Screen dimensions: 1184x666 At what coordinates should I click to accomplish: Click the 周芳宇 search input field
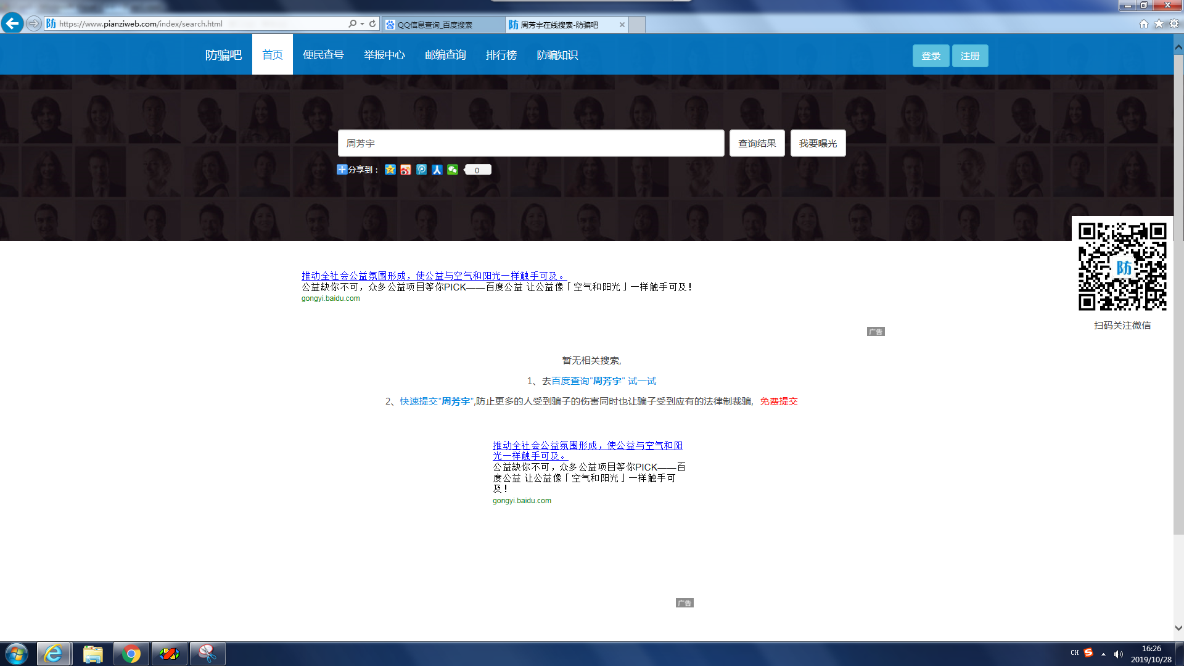(x=530, y=143)
